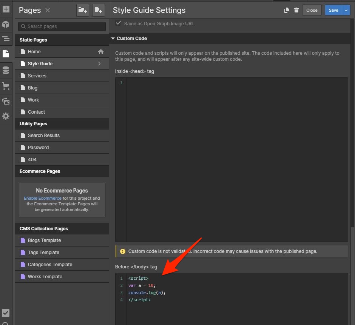This screenshot has height=325, width=355.
Task: Select the Work page
Action: coord(62,100)
